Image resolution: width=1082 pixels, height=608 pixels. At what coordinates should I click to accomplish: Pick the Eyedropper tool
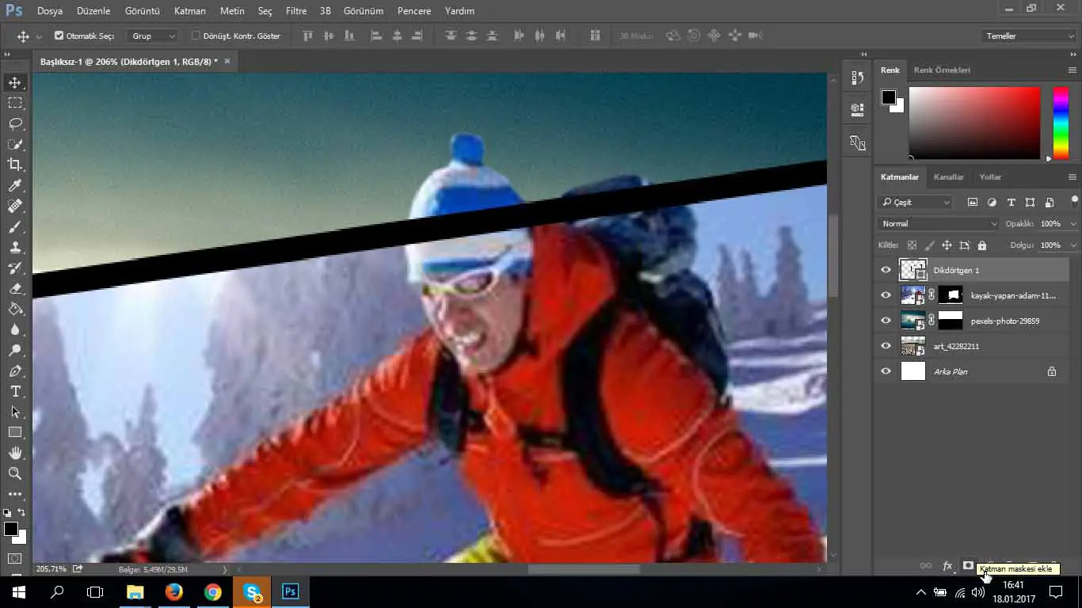click(x=15, y=185)
